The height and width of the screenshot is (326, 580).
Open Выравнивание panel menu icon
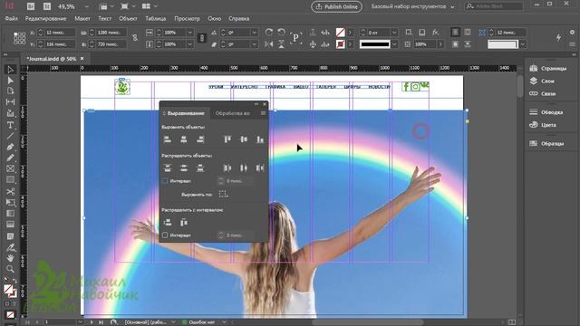pyautogui.click(x=263, y=113)
